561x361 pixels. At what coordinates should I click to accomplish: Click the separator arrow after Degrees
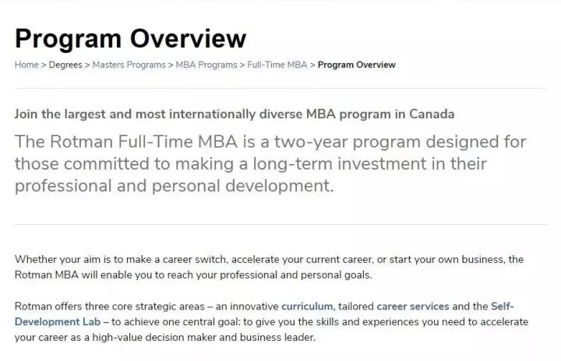point(87,65)
